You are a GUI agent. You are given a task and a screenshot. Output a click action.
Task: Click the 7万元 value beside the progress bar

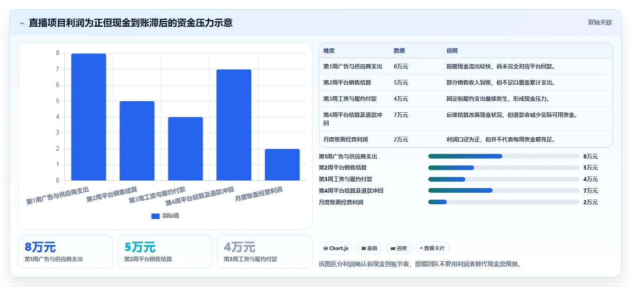[590, 190]
